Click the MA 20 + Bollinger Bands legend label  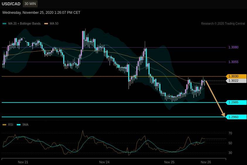(x=24, y=24)
